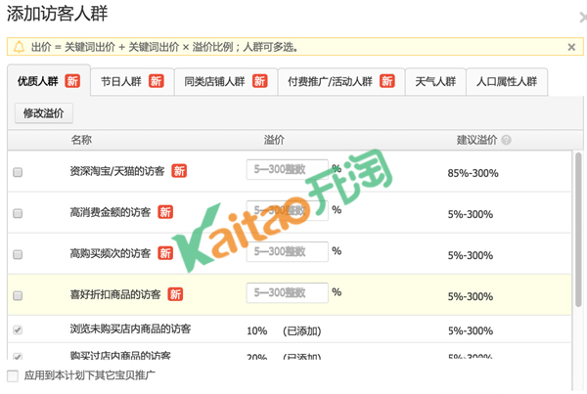Dismiss the yellow bid formula notice
Viewport: 587px width, 394px height.
571,47
